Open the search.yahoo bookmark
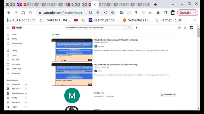Image resolution: width=204 pixels, height=114 pixels. tap(104, 20)
